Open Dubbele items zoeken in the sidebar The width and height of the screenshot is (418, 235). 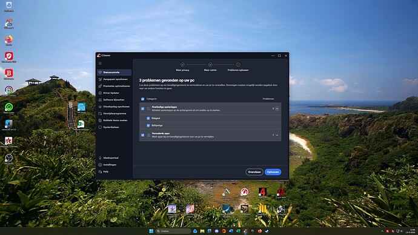pos(114,121)
